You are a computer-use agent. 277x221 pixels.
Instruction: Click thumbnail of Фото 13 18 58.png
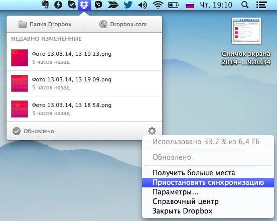(x=20, y=109)
